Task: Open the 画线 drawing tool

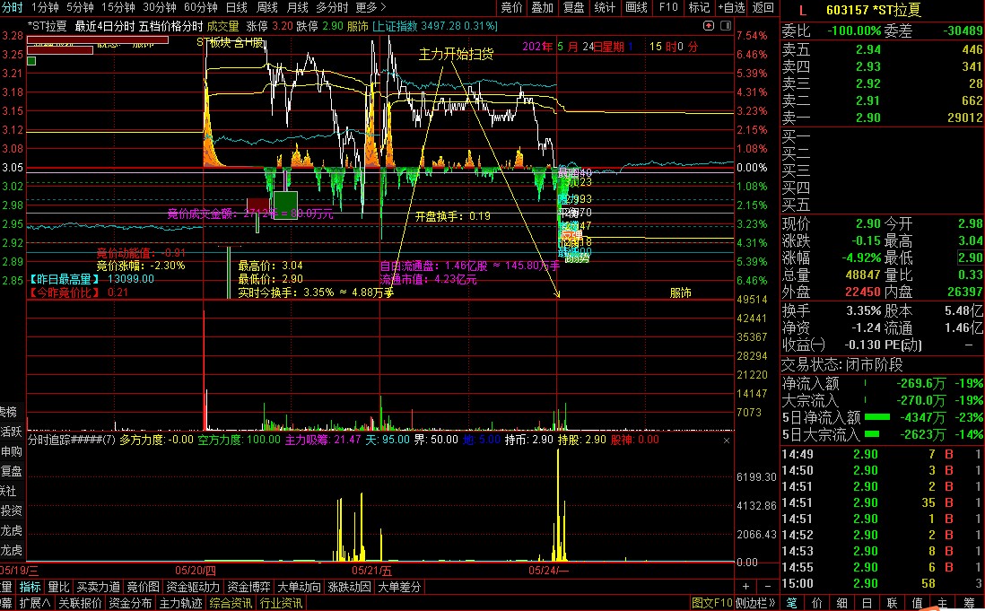Action: tap(637, 7)
